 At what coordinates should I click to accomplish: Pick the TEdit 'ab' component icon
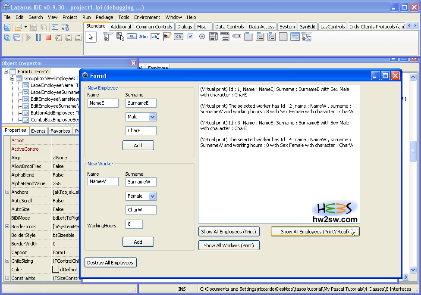tap(155, 37)
